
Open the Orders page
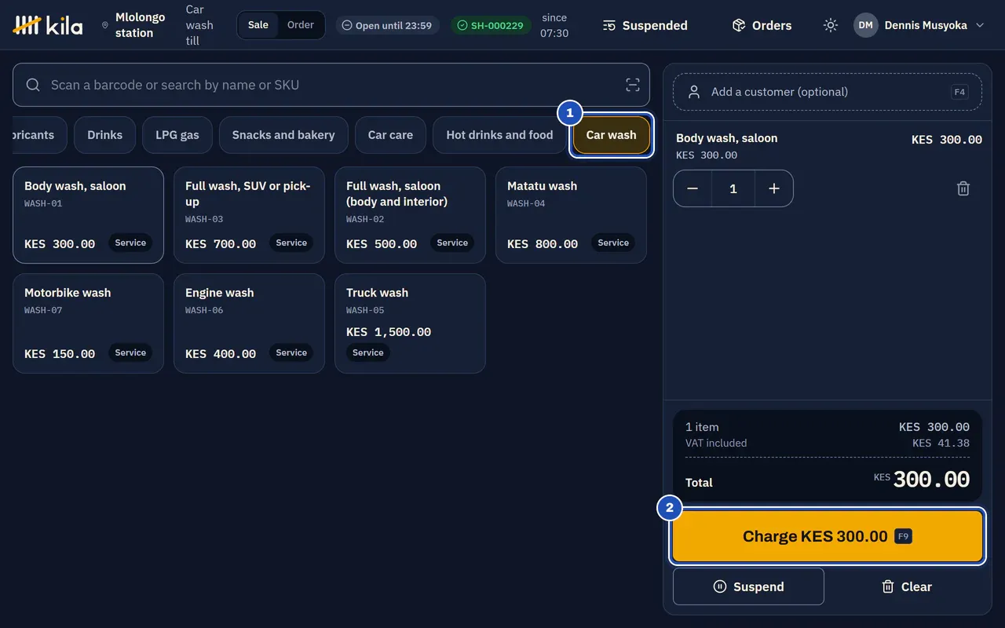tap(762, 25)
